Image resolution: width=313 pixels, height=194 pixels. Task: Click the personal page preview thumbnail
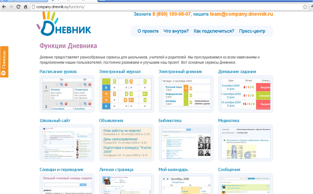click(x=126, y=184)
